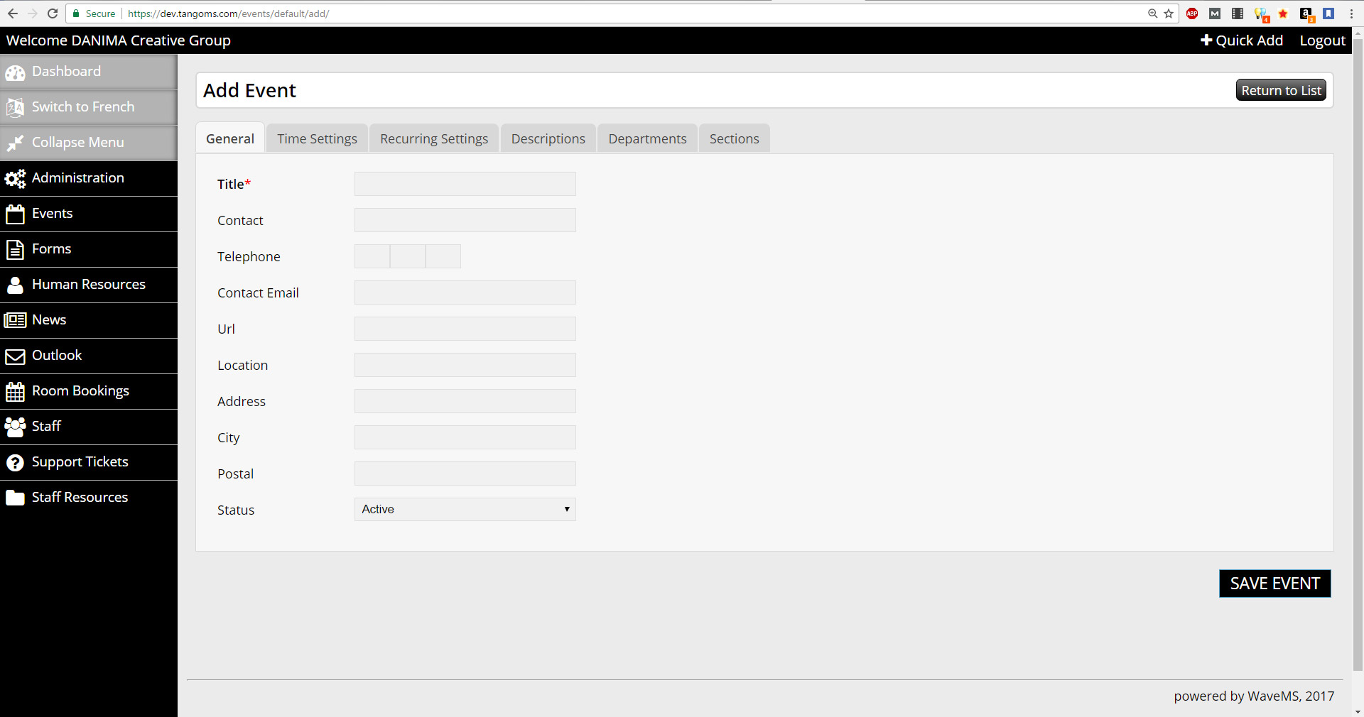Switch to the Time Settings tab
The image size is (1364, 717).
click(317, 138)
